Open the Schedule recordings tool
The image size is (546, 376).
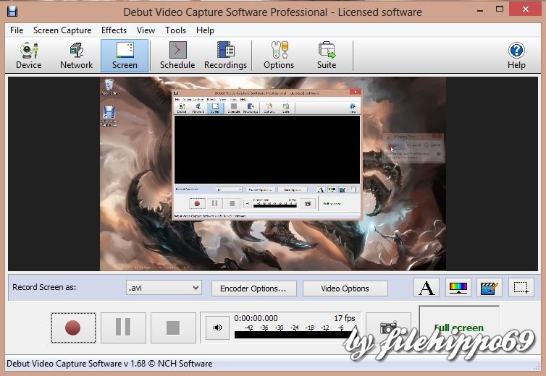coord(177,56)
